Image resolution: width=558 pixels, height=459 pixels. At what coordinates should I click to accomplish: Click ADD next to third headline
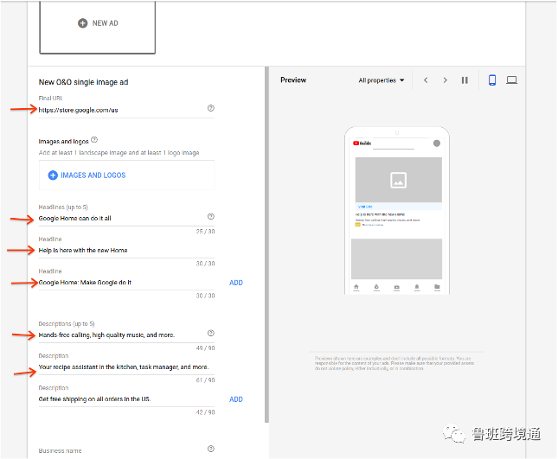(236, 283)
